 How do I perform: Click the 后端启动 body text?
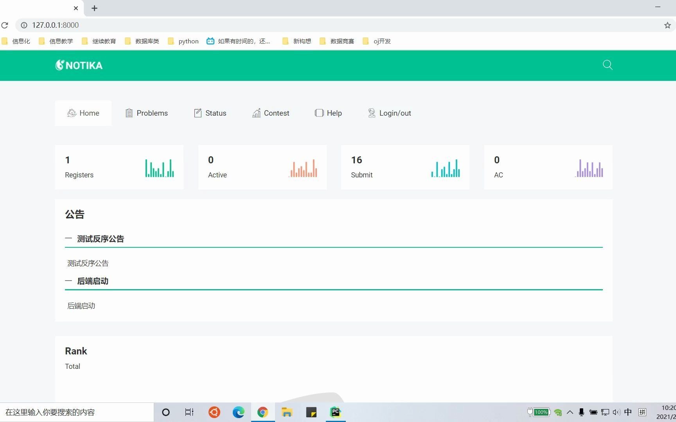tap(81, 306)
